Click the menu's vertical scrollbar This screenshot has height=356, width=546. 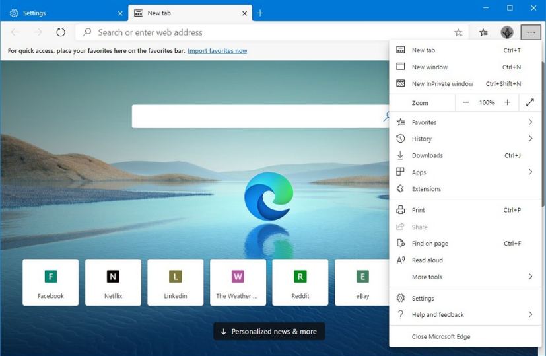coord(543,134)
